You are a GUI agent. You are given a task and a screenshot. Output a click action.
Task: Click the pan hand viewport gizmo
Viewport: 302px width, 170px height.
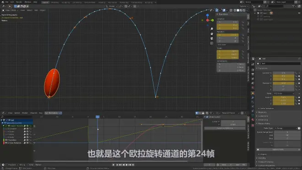(x=212, y=33)
